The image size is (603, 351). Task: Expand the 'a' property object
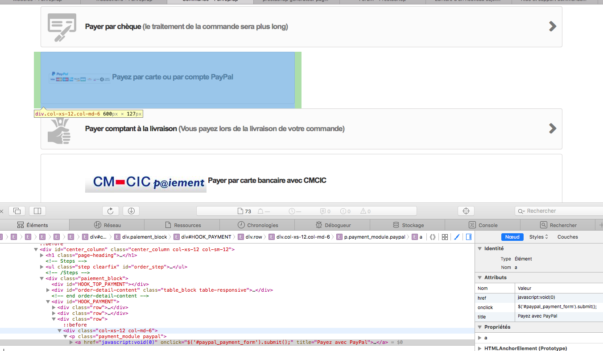(480, 338)
